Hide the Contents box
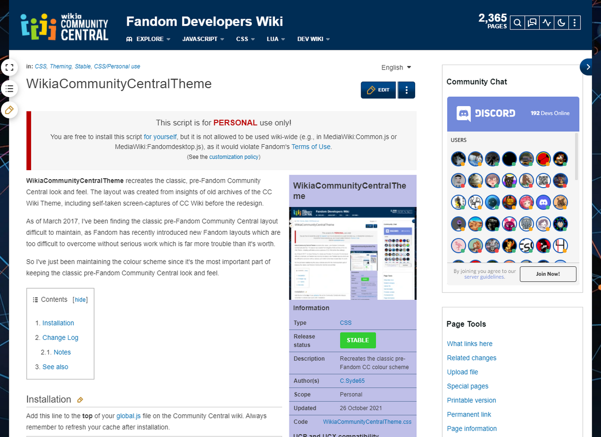Image resolution: width=601 pixels, height=437 pixels. (x=80, y=299)
